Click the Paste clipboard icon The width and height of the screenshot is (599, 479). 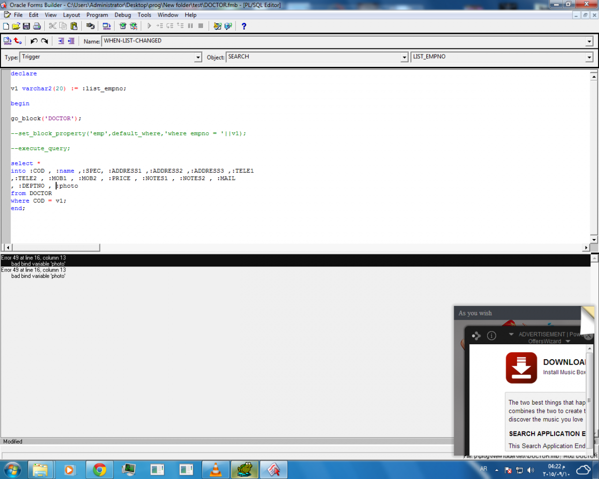[x=74, y=26]
